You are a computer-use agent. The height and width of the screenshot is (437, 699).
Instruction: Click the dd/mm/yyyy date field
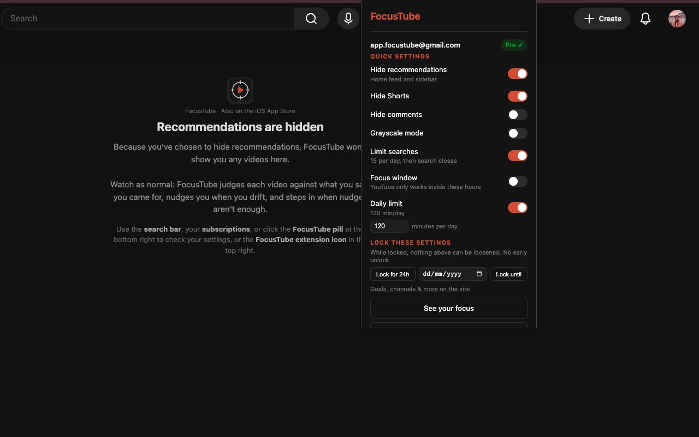(453, 274)
